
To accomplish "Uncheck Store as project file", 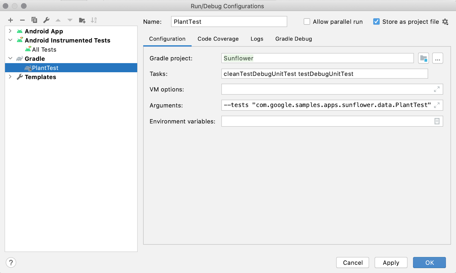I will click(x=376, y=21).
